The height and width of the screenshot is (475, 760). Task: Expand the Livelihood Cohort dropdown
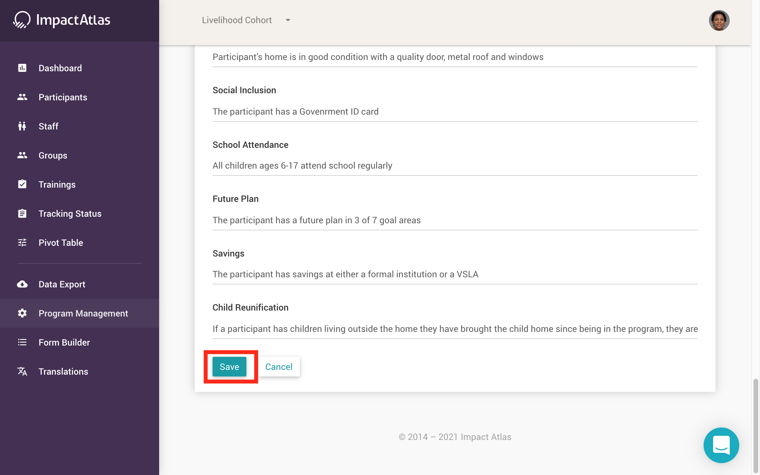237,20
